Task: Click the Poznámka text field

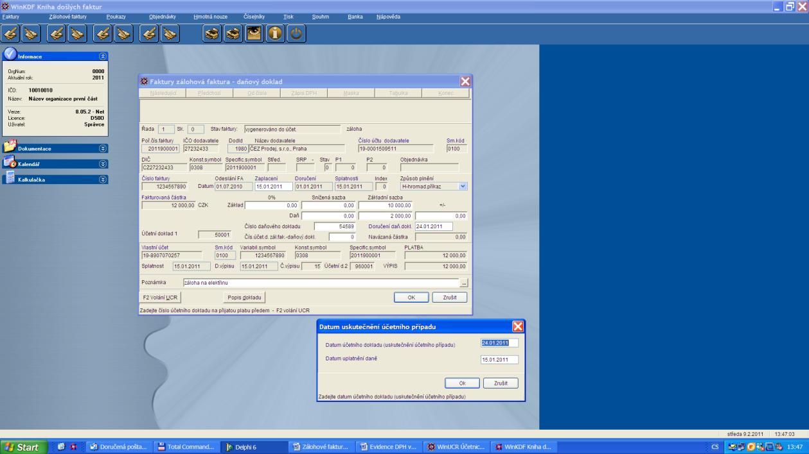Action: (321, 282)
